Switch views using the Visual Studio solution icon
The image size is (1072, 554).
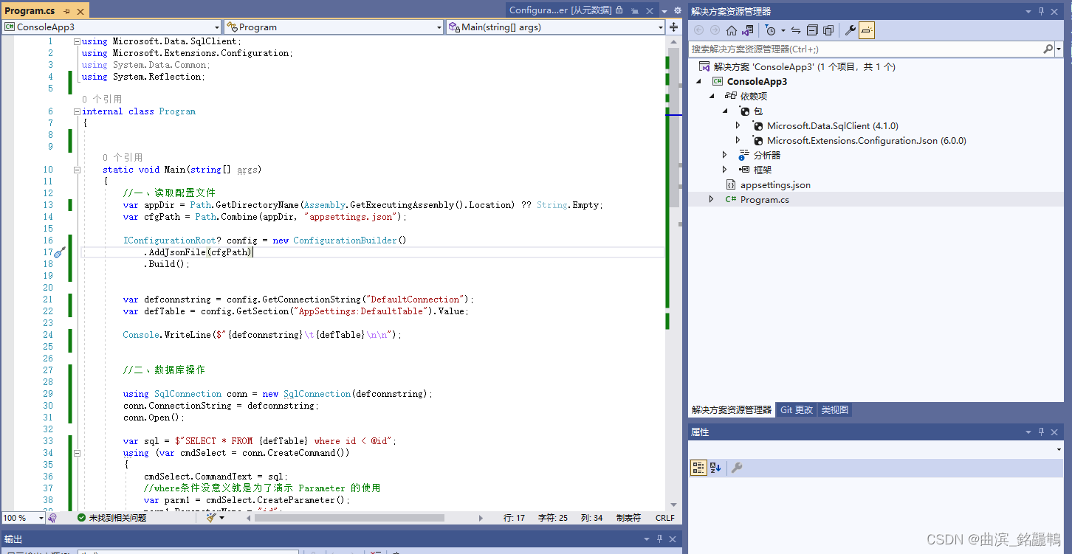pos(748,30)
